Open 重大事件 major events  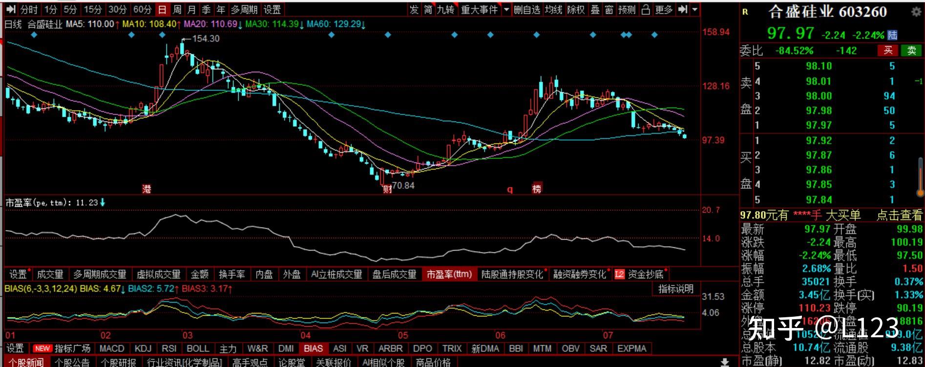point(479,9)
